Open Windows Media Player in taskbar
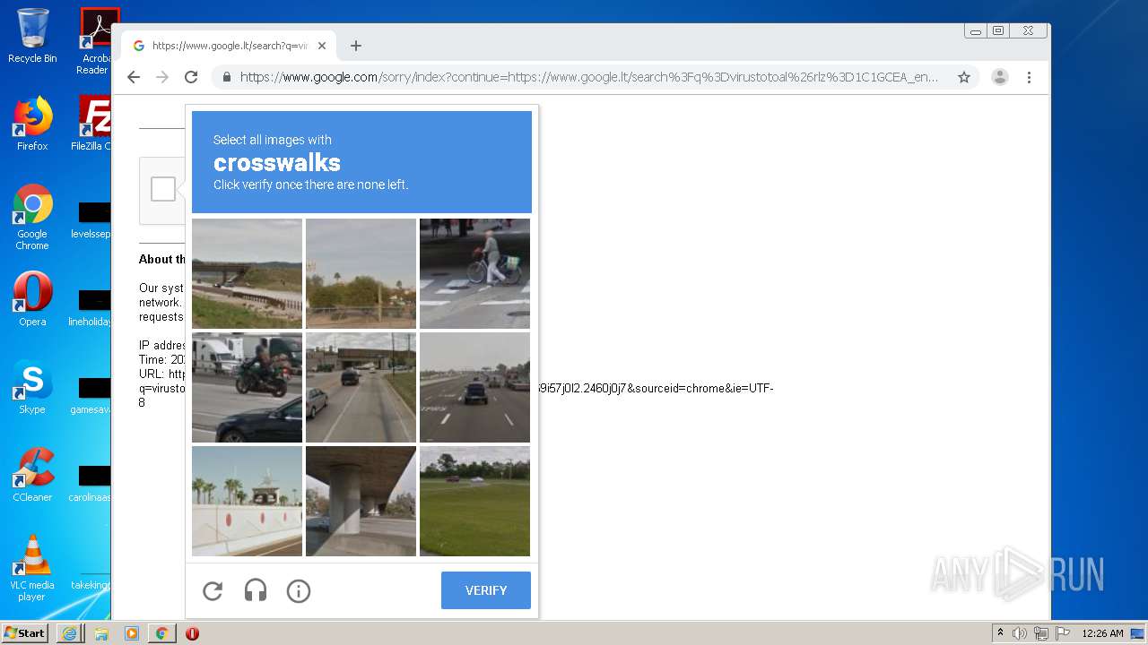The height and width of the screenshot is (645, 1148). click(x=132, y=633)
